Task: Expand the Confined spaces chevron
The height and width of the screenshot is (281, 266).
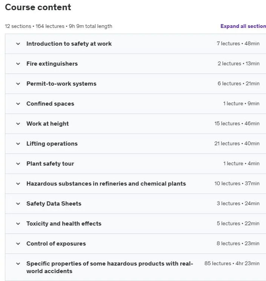Action: (x=18, y=104)
